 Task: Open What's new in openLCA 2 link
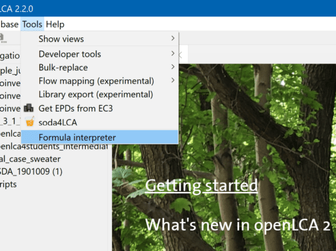[x=238, y=225]
